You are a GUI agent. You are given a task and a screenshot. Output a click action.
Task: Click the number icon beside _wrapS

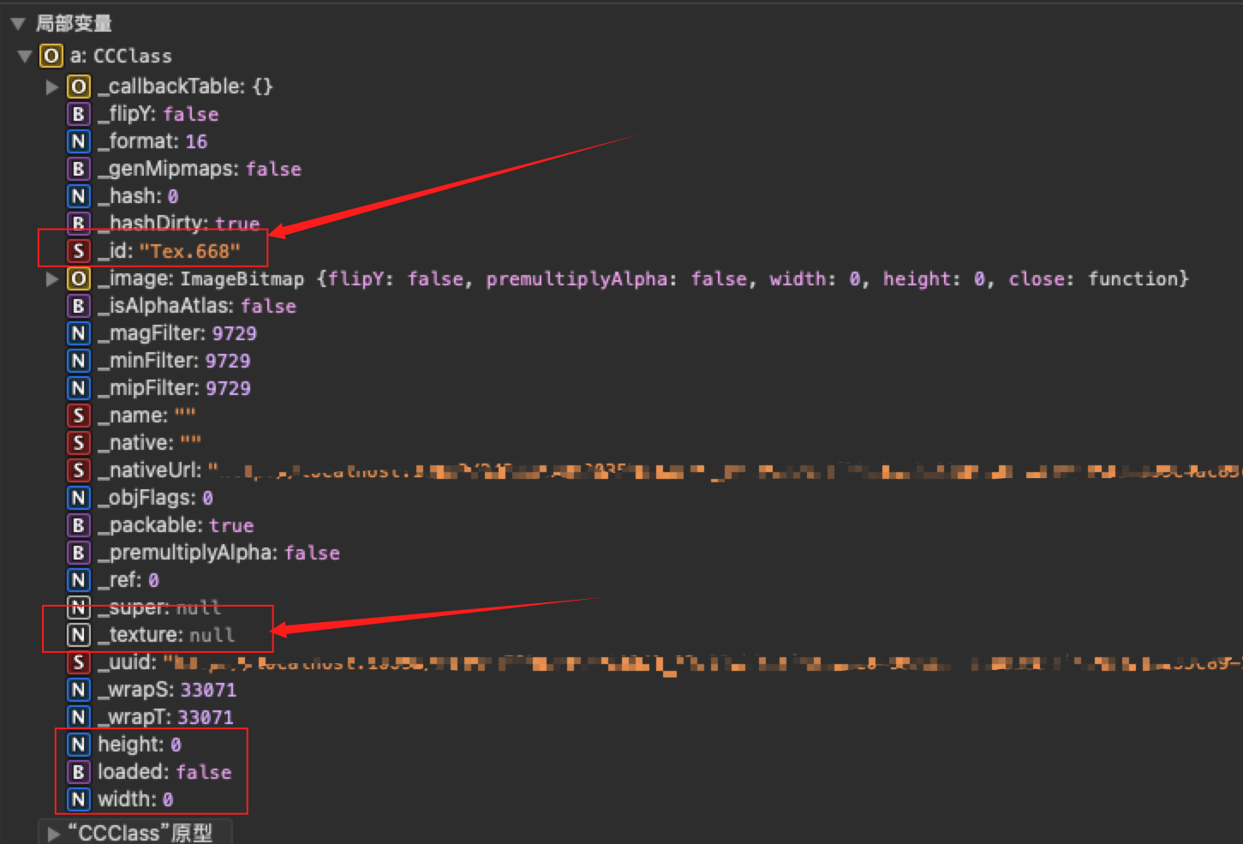click(79, 690)
